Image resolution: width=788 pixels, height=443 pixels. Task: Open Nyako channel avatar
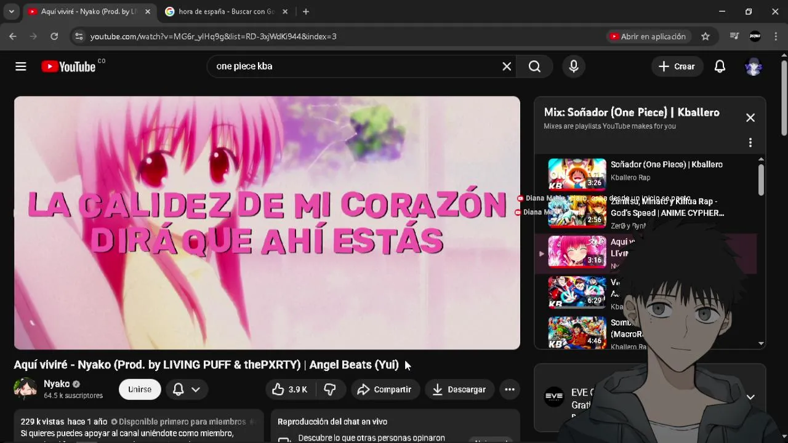coord(26,389)
